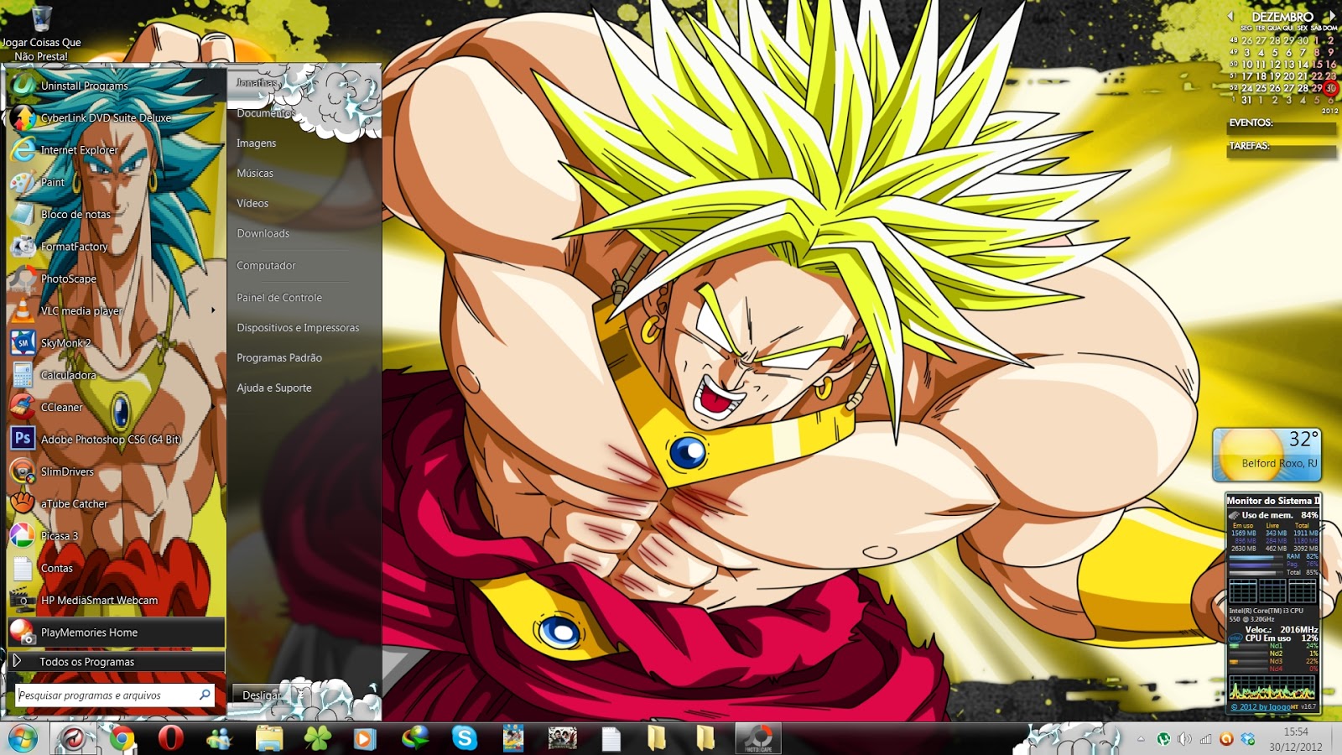Open Windows Live Messenger from taskbar
The height and width of the screenshot is (755, 1342).
point(219,739)
